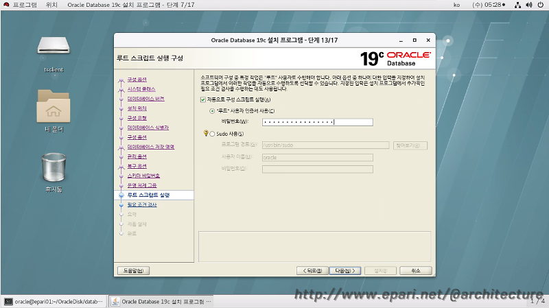Click the 다음 next button
The height and width of the screenshot is (308, 549).
[x=345, y=270]
